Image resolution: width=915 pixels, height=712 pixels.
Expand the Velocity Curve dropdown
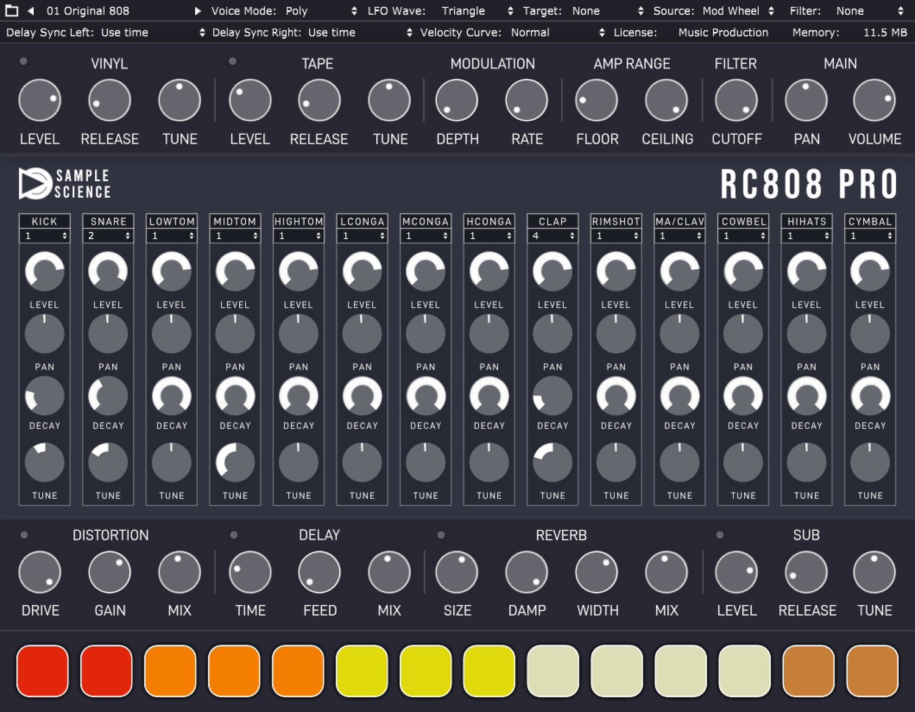coord(512,32)
